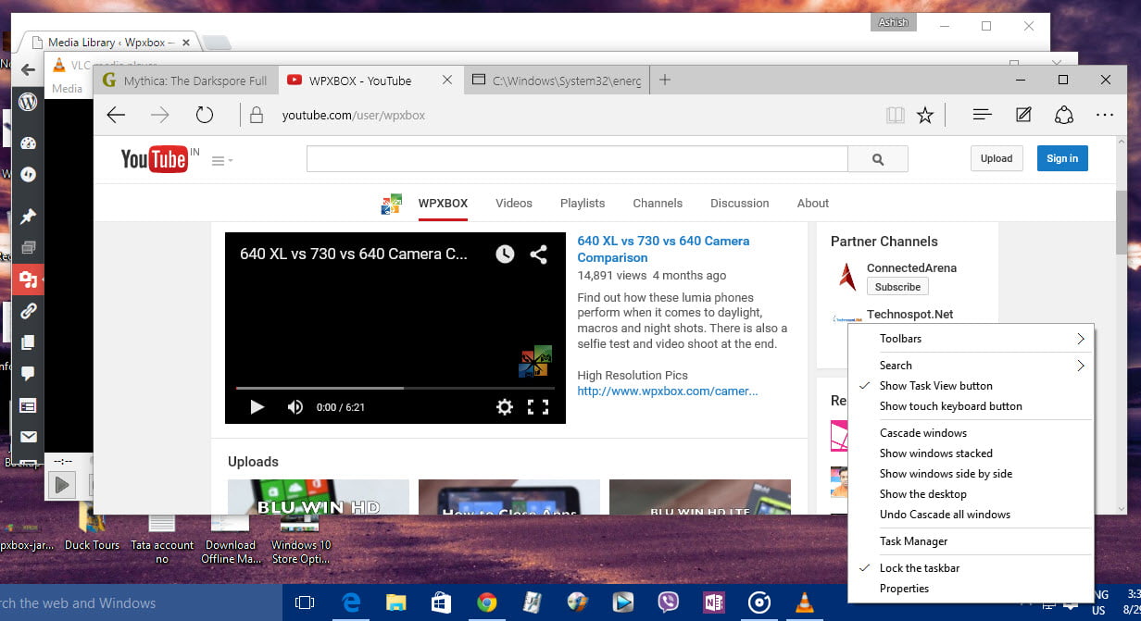
Task: Click WordPress logo in admin sidebar
Action: point(28,102)
